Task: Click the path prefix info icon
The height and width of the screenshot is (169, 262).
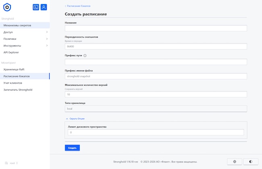Action: pyautogui.click(x=85, y=56)
